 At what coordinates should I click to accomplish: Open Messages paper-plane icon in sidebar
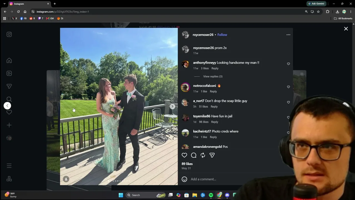pos(9,86)
